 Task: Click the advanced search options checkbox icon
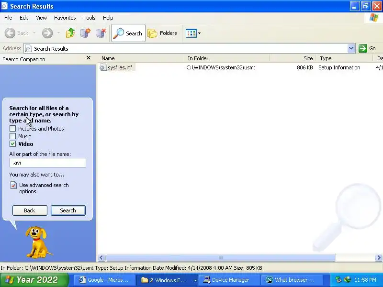click(13, 185)
